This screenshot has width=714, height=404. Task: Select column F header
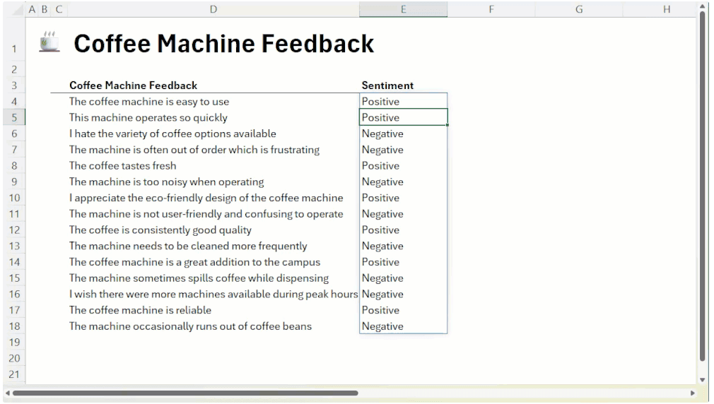pos(491,9)
